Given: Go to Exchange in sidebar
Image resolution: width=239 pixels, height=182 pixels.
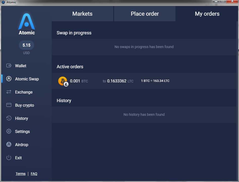Looking at the screenshot, I should tap(24, 92).
